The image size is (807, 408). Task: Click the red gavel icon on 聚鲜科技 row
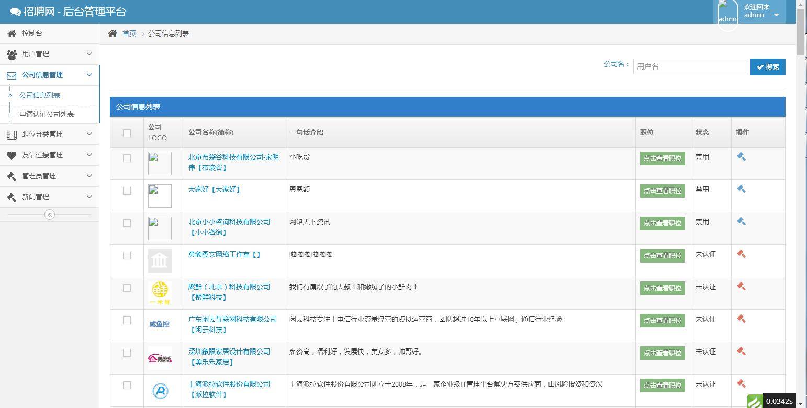click(x=741, y=287)
